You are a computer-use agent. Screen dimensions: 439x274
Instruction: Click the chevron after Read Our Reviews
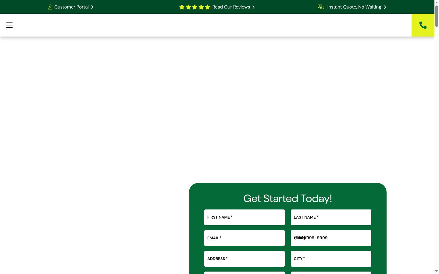(253, 7)
